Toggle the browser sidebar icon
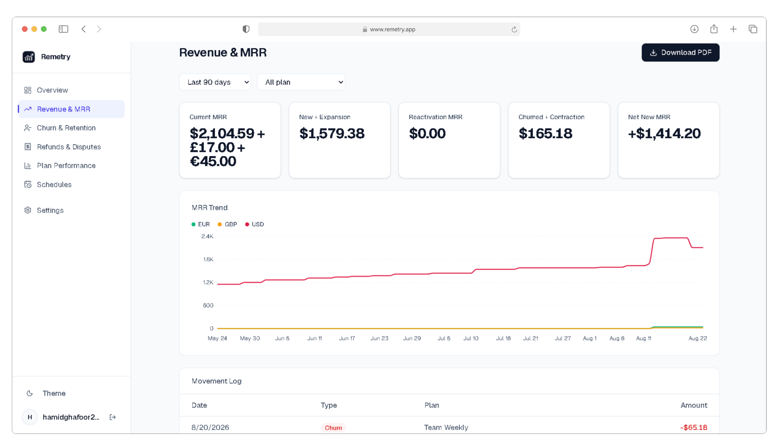The width and height of the screenshot is (780, 438). [63, 29]
